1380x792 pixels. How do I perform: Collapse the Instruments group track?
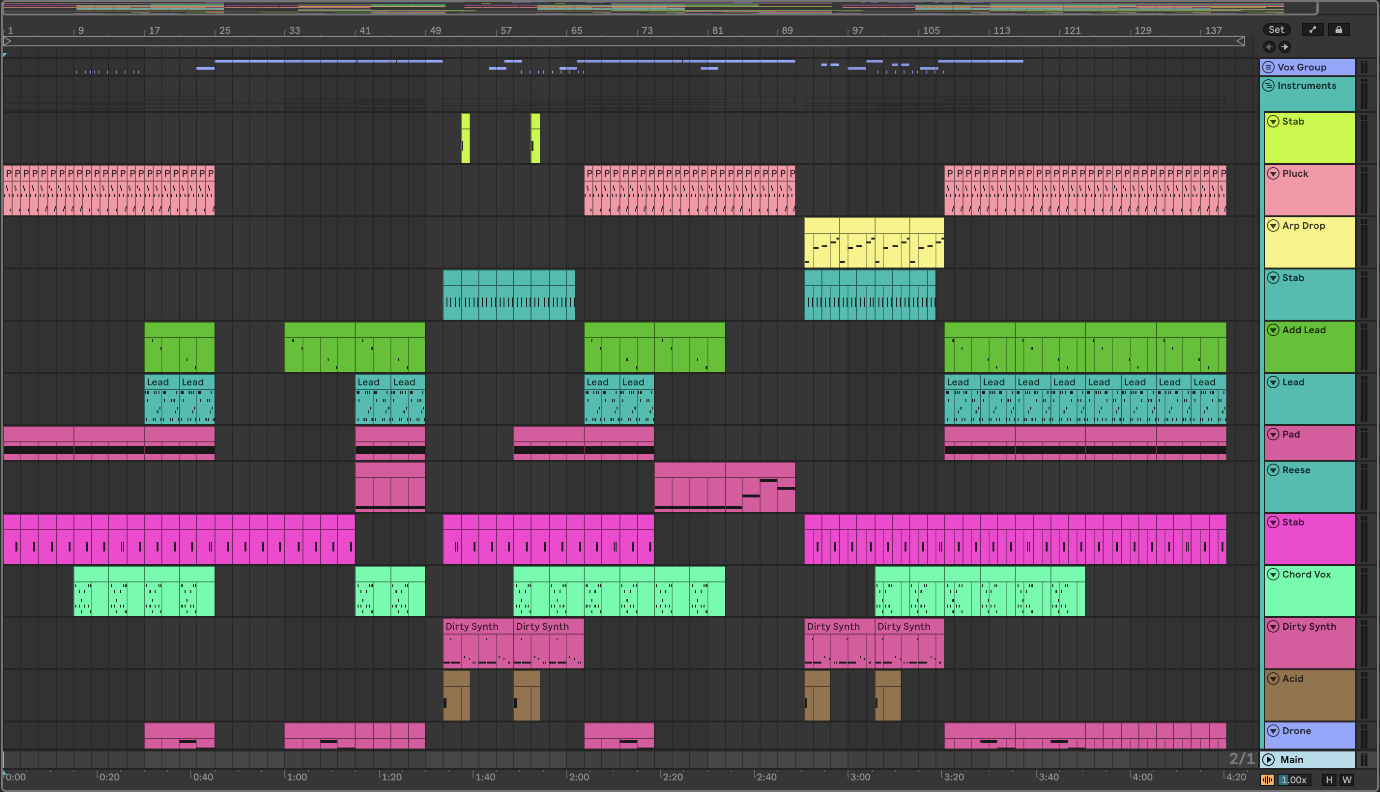(1268, 85)
